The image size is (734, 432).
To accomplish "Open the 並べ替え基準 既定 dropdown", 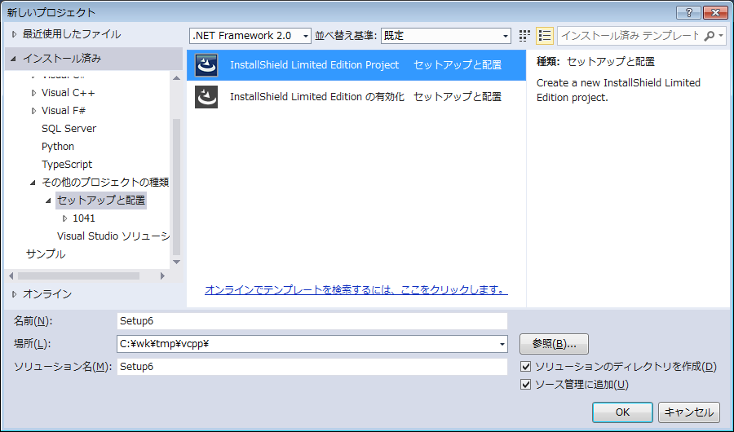I will [x=445, y=36].
